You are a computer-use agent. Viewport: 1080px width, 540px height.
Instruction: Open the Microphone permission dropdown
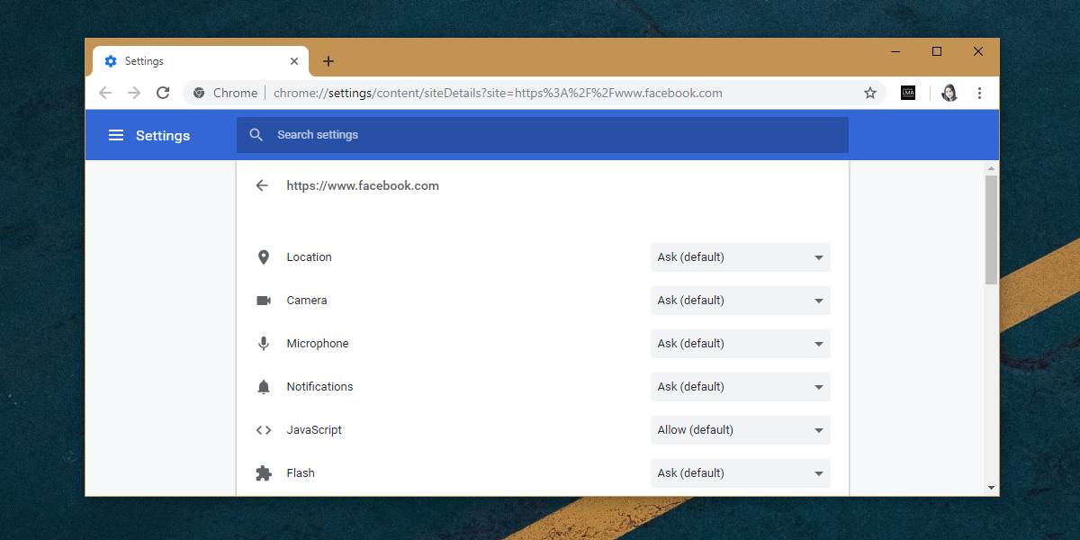[x=741, y=344]
